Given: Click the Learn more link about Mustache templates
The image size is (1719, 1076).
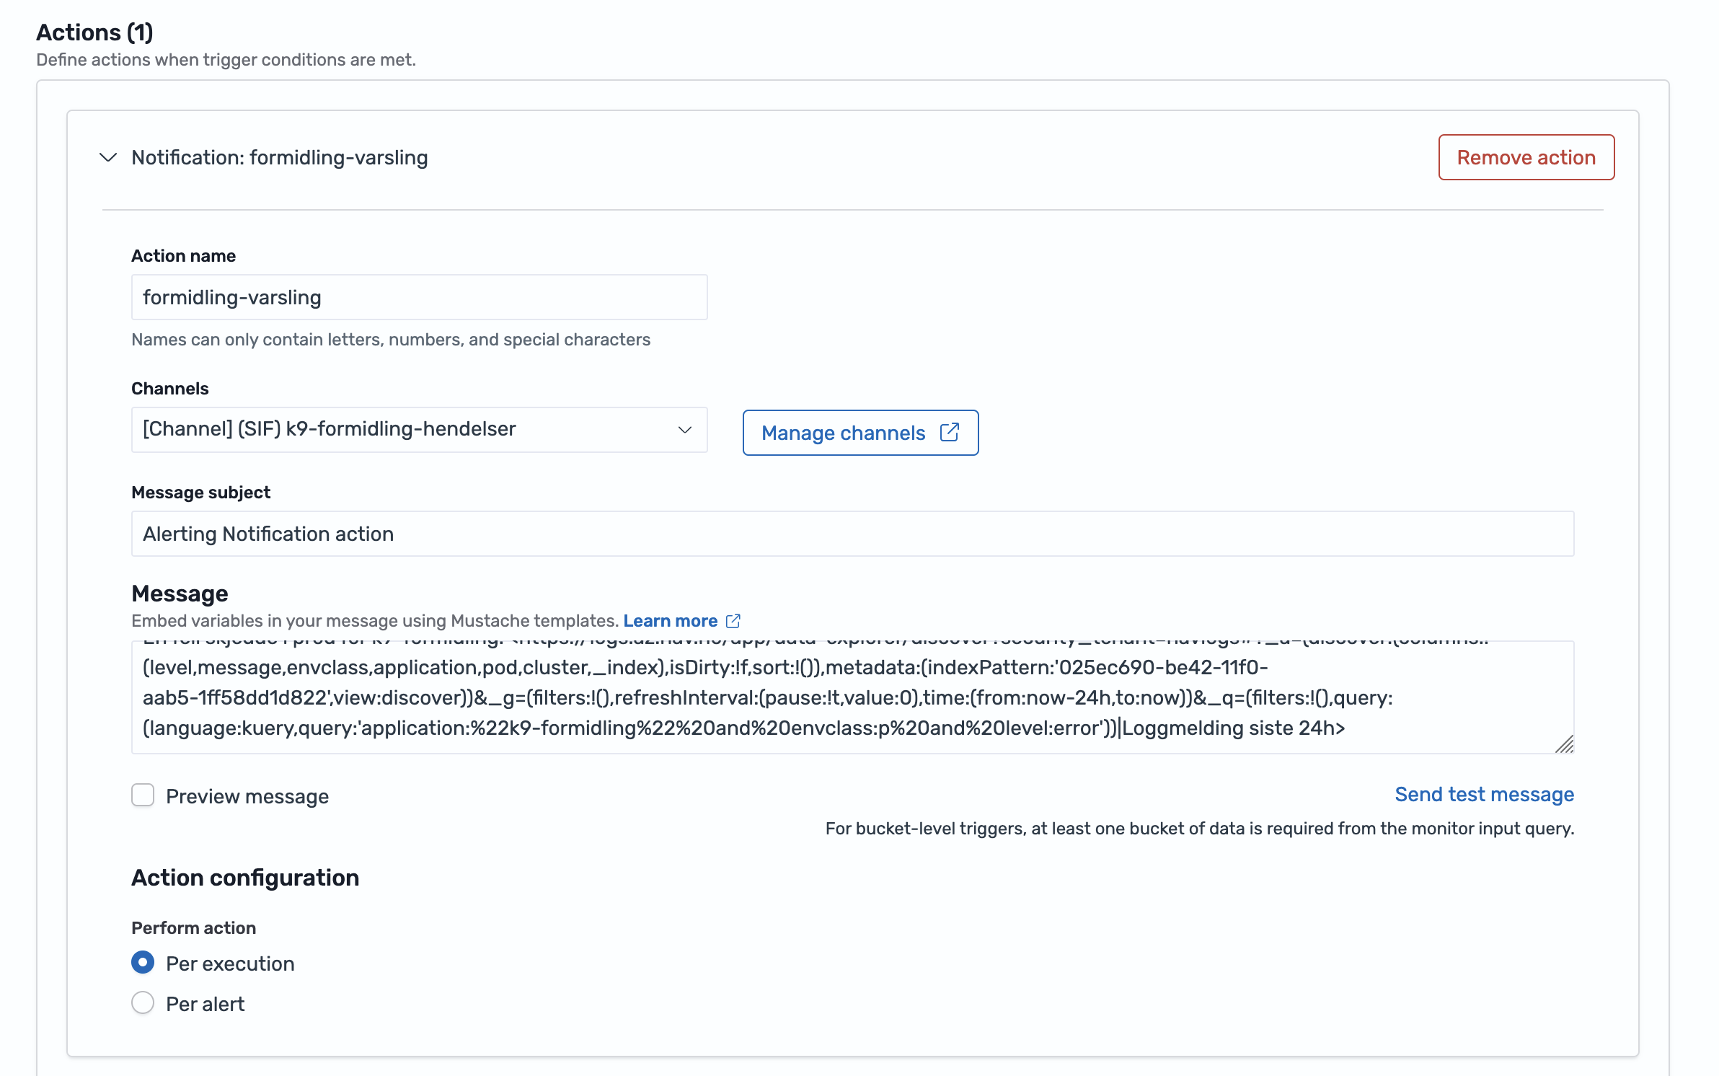Looking at the screenshot, I should (x=671, y=620).
